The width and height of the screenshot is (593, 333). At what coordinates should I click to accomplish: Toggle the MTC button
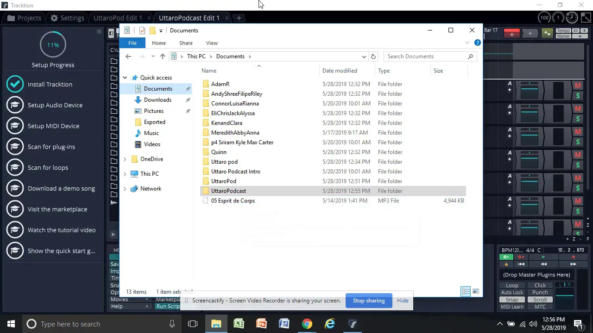coord(540,307)
